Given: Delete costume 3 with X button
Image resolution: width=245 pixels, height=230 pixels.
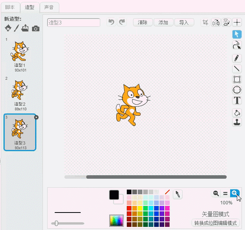Looking at the screenshot, I should (36, 117).
